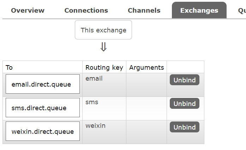
Task: Select the "weixin" routing key text
Action: pyautogui.click(x=95, y=126)
